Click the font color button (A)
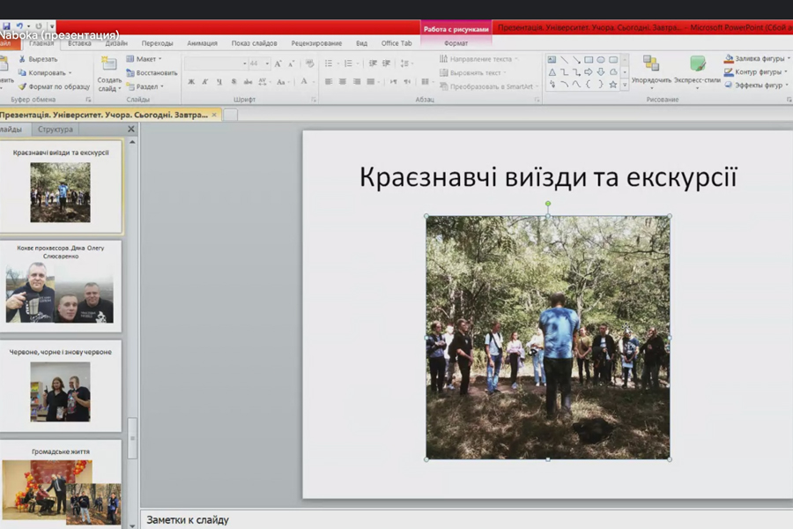The height and width of the screenshot is (529, 793). [303, 82]
